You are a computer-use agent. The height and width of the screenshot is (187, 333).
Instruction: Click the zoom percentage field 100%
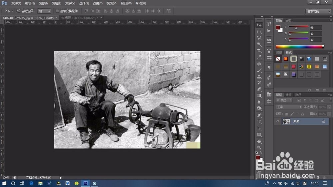[x=6, y=178]
